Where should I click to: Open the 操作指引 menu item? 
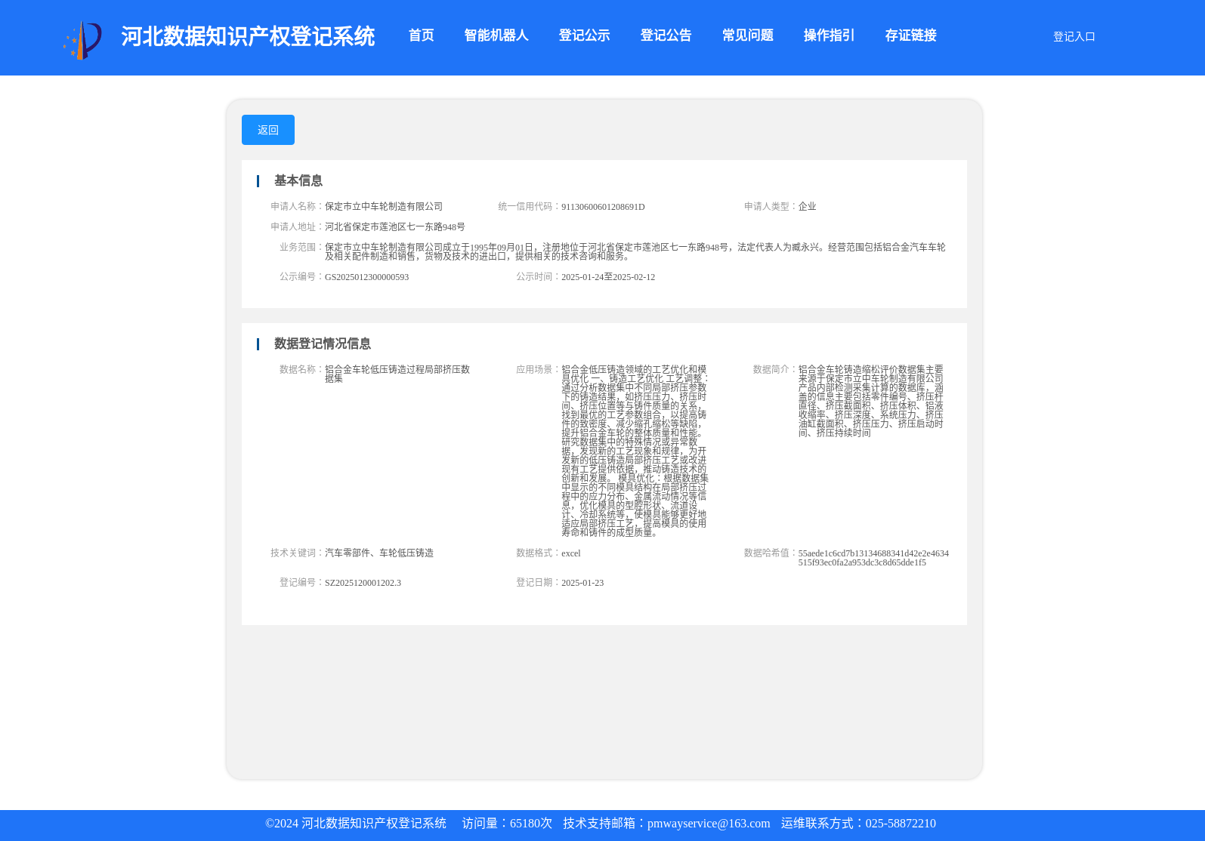[x=828, y=35]
